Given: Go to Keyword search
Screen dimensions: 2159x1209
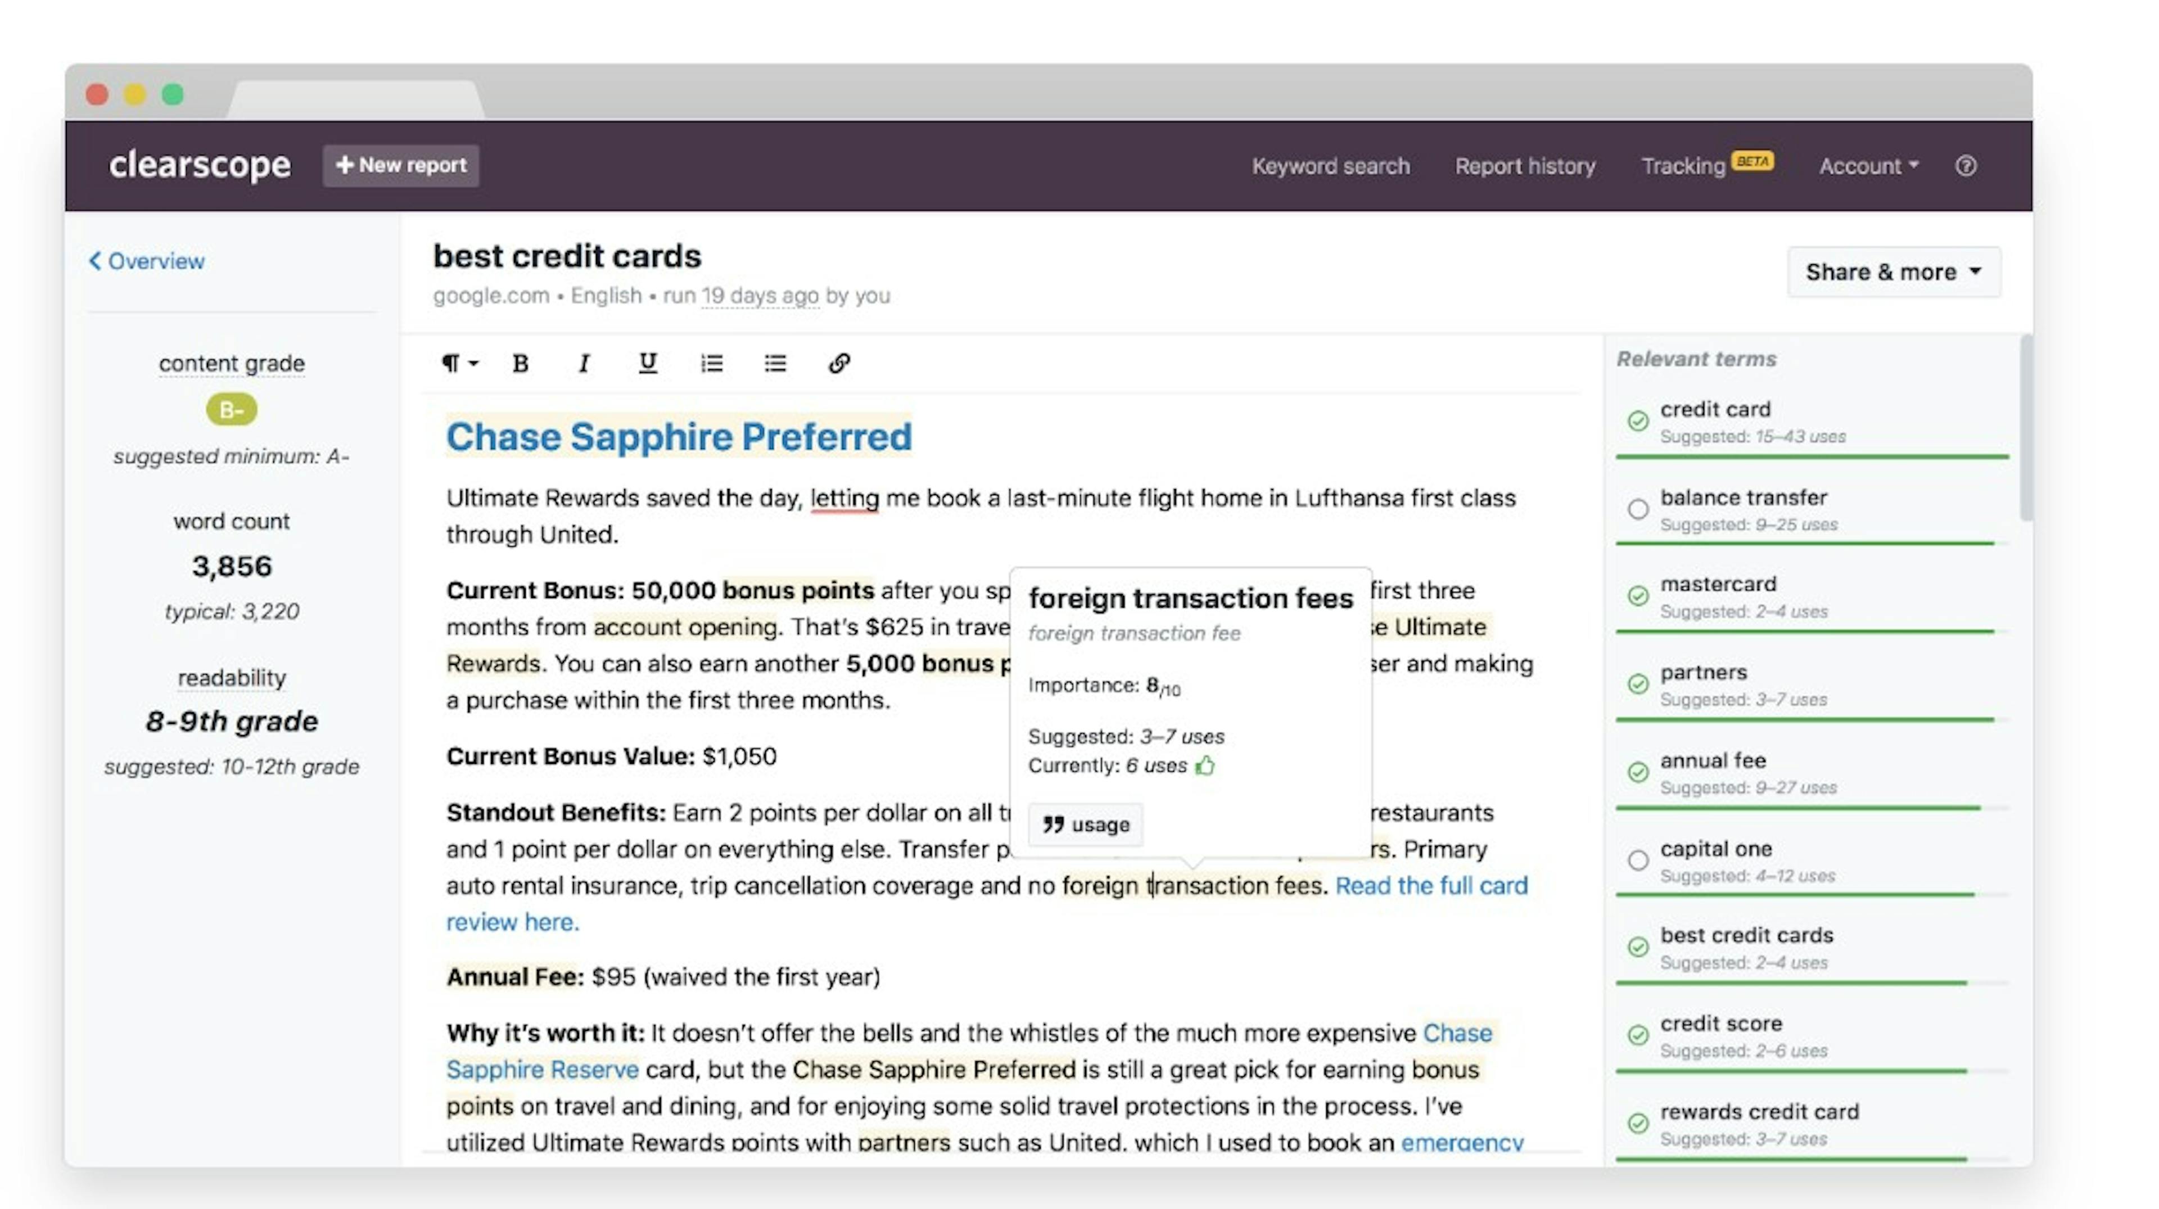Looking at the screenshot, I should [x=1330, y=166].
